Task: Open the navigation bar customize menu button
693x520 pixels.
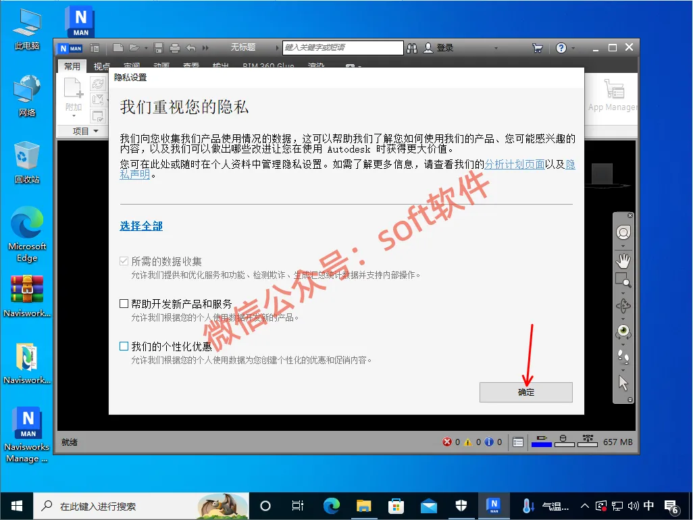Action: click(630, 399)
